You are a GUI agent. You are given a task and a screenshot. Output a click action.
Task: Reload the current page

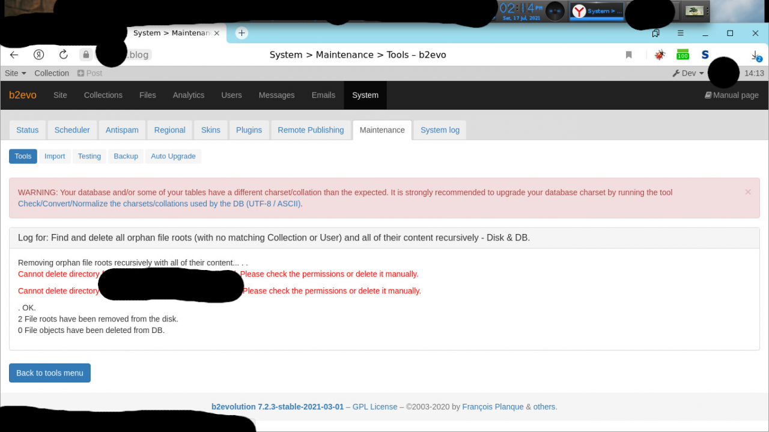(63, 55)
